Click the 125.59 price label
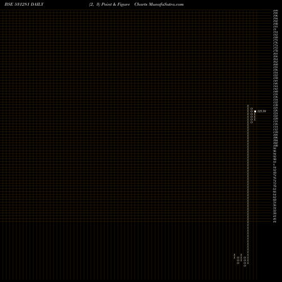282x282 pixels. point(262,111)
